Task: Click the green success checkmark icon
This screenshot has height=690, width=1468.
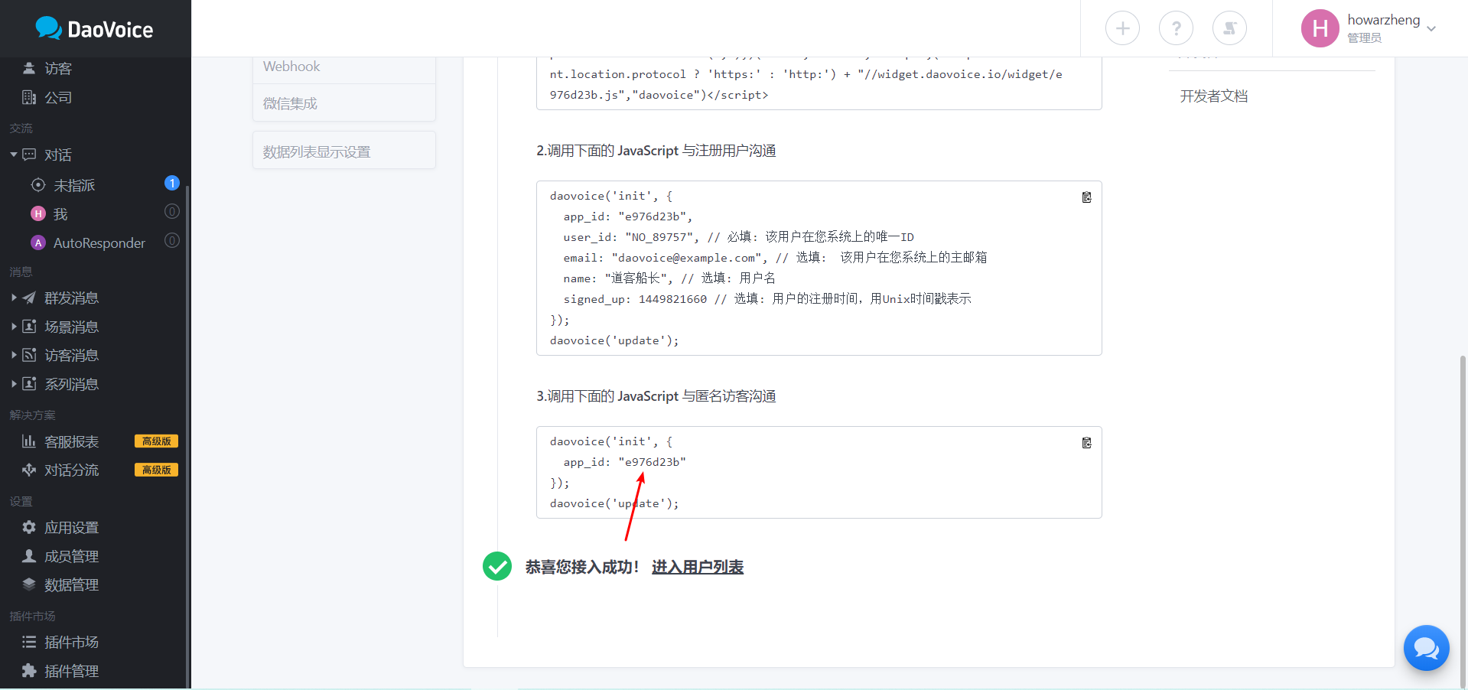Action: click(x=497, y=566)
